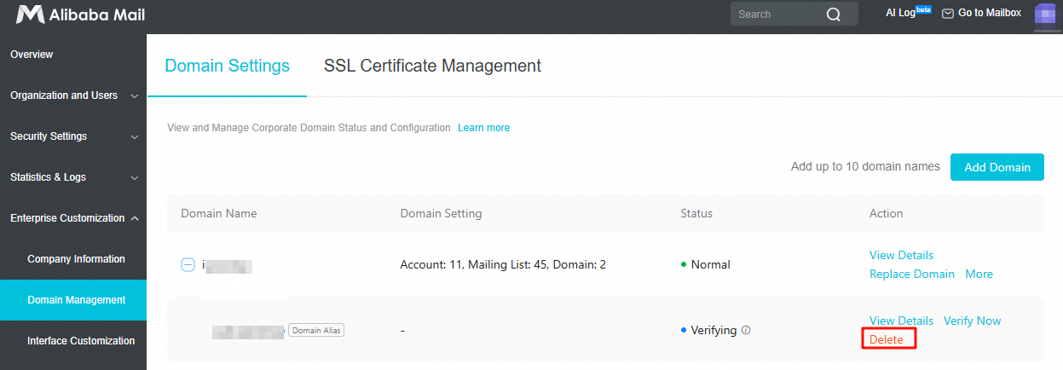Collapse Enterprise Customization section
The image size is (1063, 370).
click(x=135, y=218)
